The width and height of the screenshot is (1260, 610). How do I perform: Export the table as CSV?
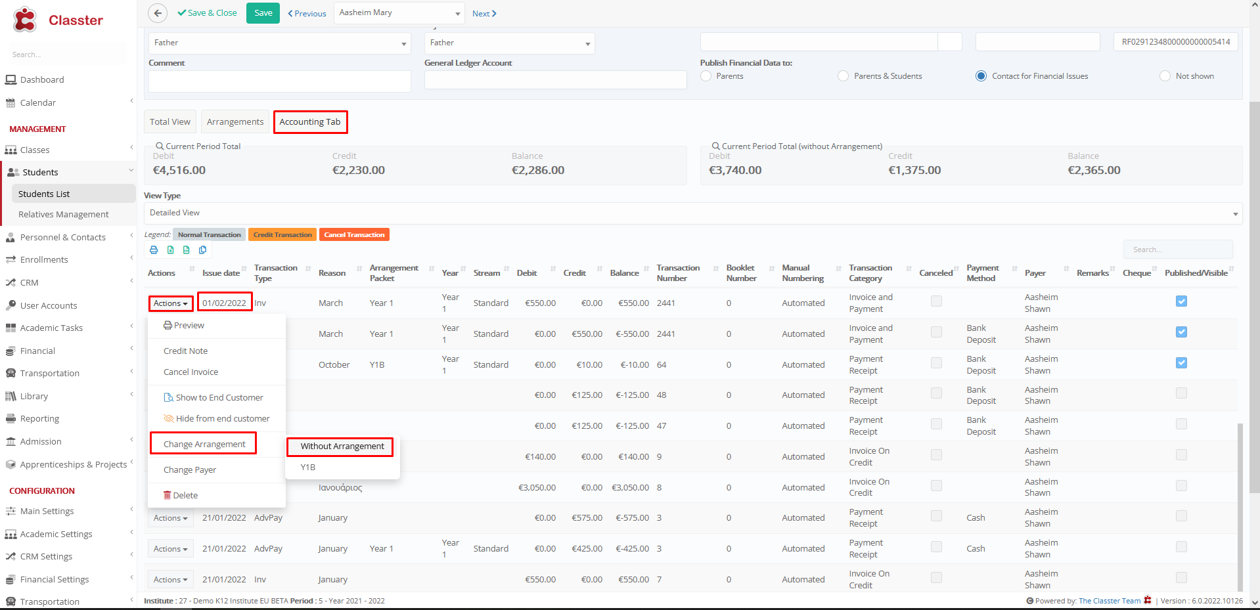tap(187, 250)
